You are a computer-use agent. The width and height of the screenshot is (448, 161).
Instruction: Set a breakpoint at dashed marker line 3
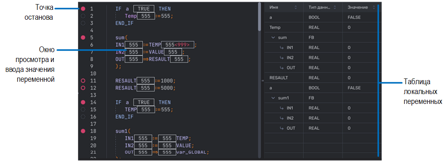point(83,23)
